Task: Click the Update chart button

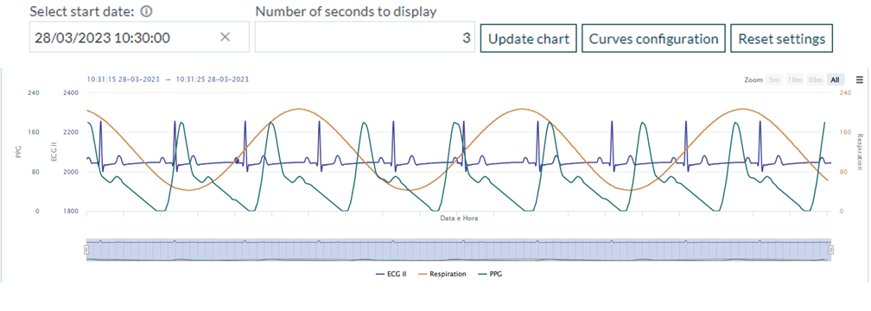Action: point(528,38)
